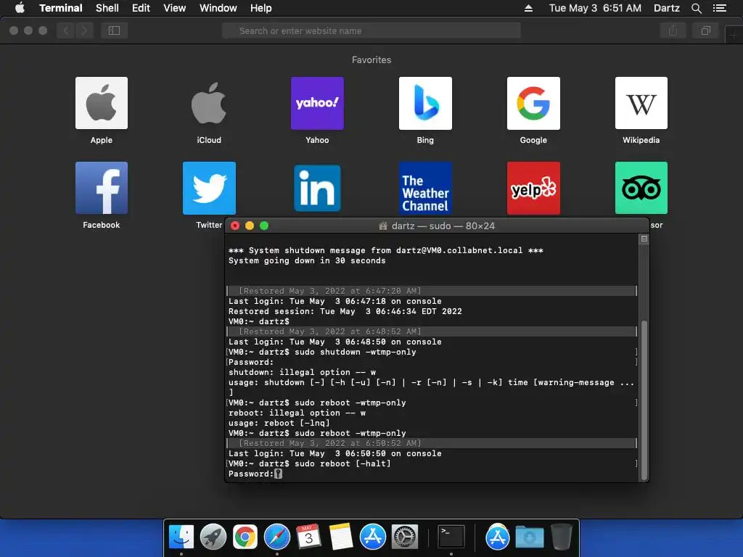
Task: Open the Google favorite tile
Action: pos(533,103)
